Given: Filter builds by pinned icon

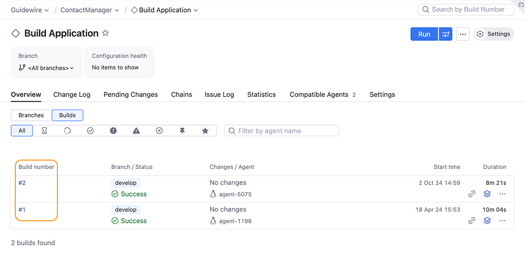Looking at the screenshot, I should click(182, 131).
